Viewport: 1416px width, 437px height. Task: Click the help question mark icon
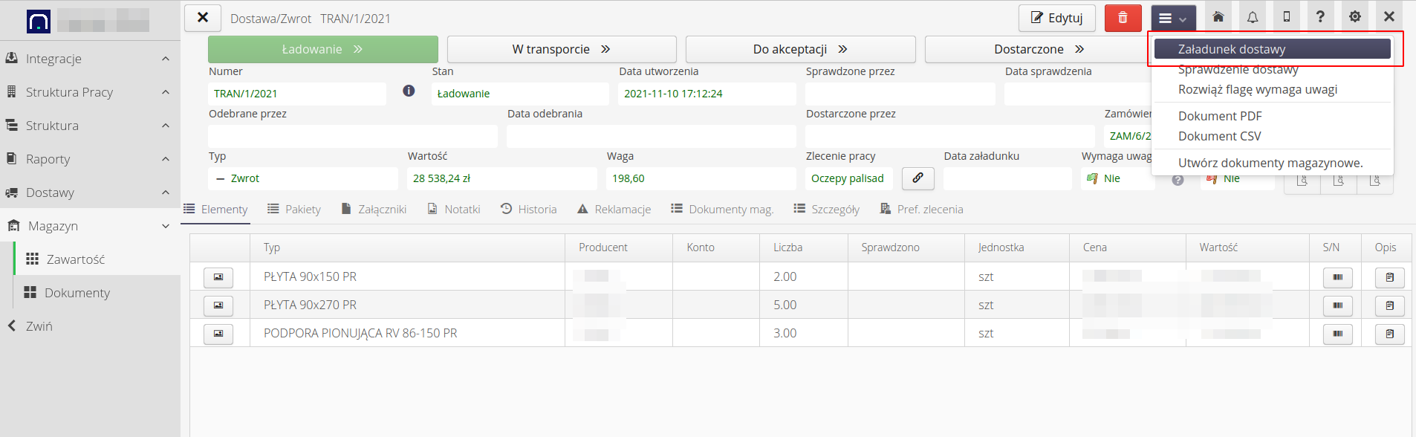(1320, 17)
